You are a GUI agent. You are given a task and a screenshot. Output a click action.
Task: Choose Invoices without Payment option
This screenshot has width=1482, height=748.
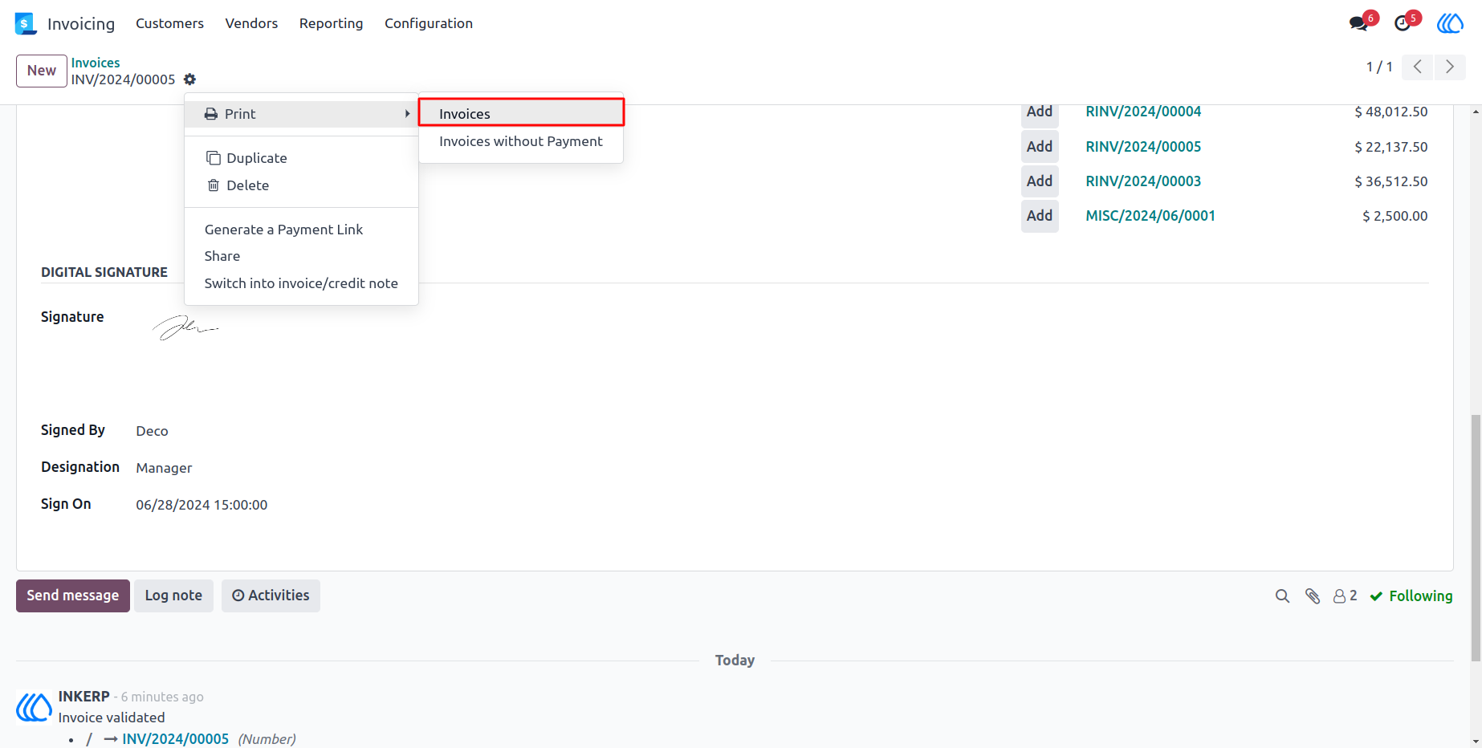click(x=521, y=141)
